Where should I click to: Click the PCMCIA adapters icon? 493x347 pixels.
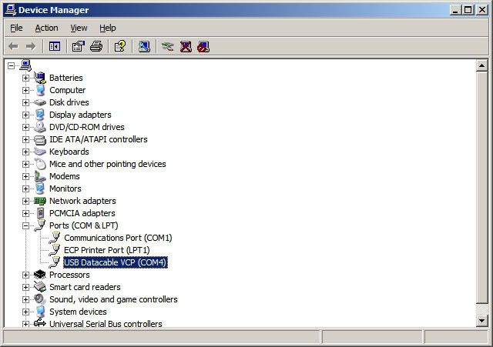40,213
